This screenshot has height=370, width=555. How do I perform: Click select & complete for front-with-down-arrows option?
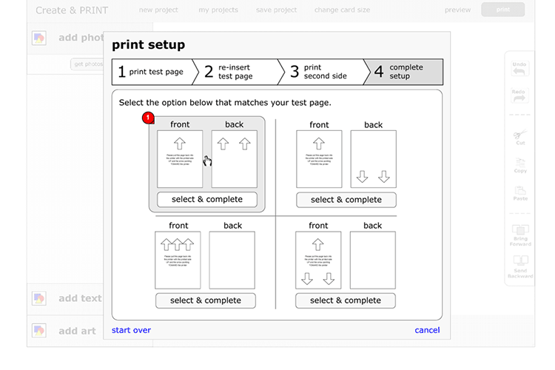coord(346,300)
